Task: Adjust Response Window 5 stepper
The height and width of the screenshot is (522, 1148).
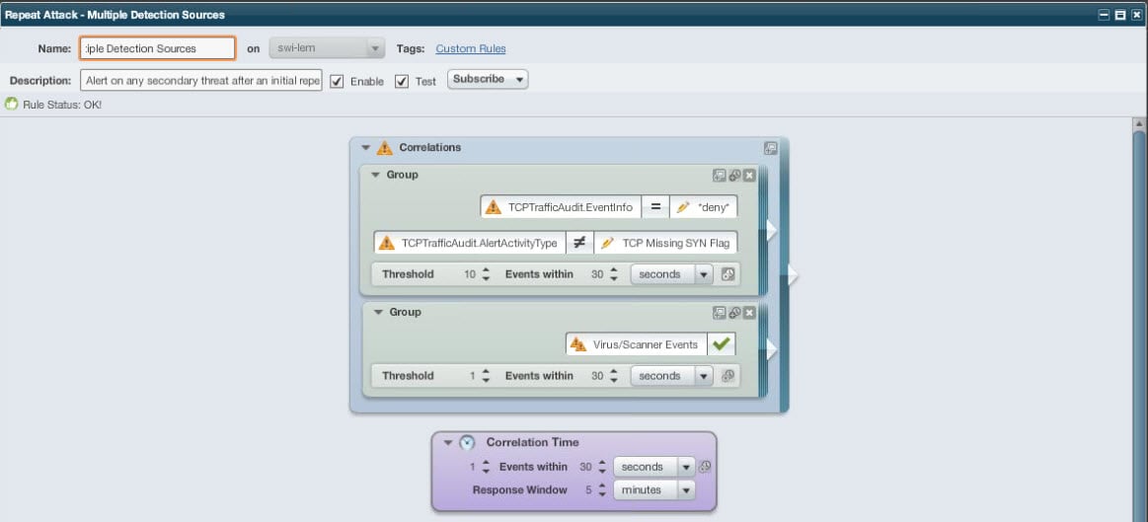Action: pos(602,490)
